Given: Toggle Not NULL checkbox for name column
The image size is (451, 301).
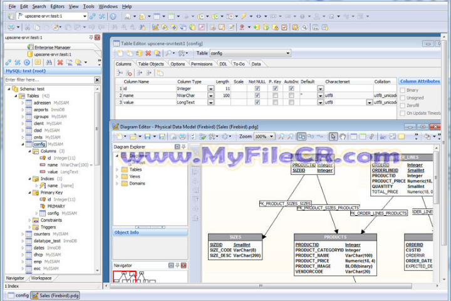Looking at the screenshot, I should click(x=257, y=95).
